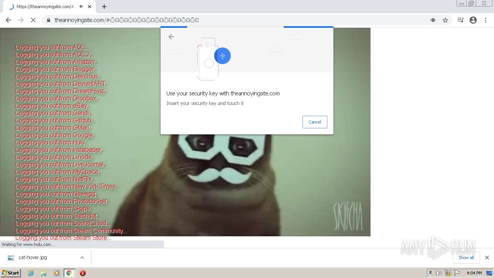Viewport: 494px width, 278px height.
Task: Click the volume speaker tray icon
Action: tap(439, 273)
